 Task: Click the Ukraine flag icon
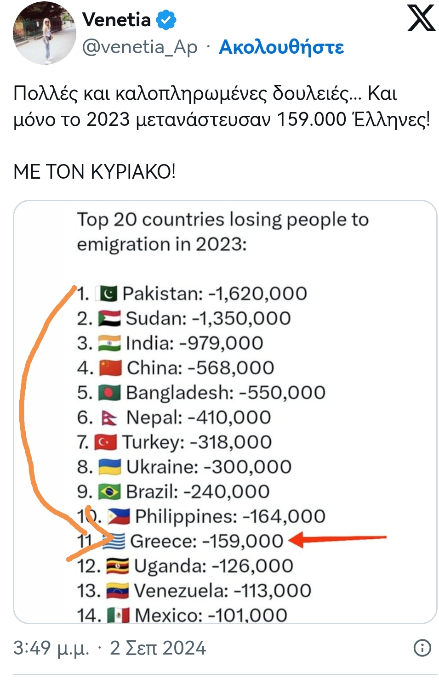click(x=110, y=467)
